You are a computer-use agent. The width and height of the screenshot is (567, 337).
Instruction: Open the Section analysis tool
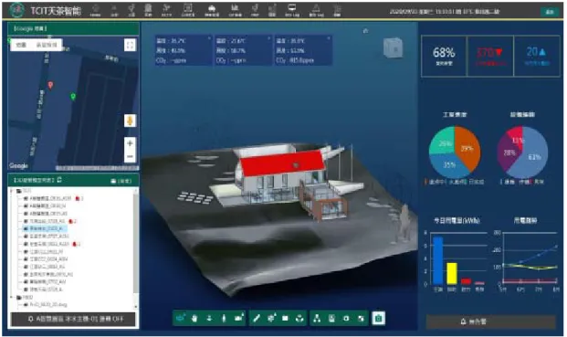271,318
